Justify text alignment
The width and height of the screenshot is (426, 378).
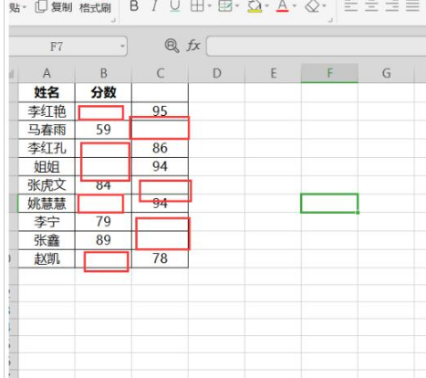[412, 6]
